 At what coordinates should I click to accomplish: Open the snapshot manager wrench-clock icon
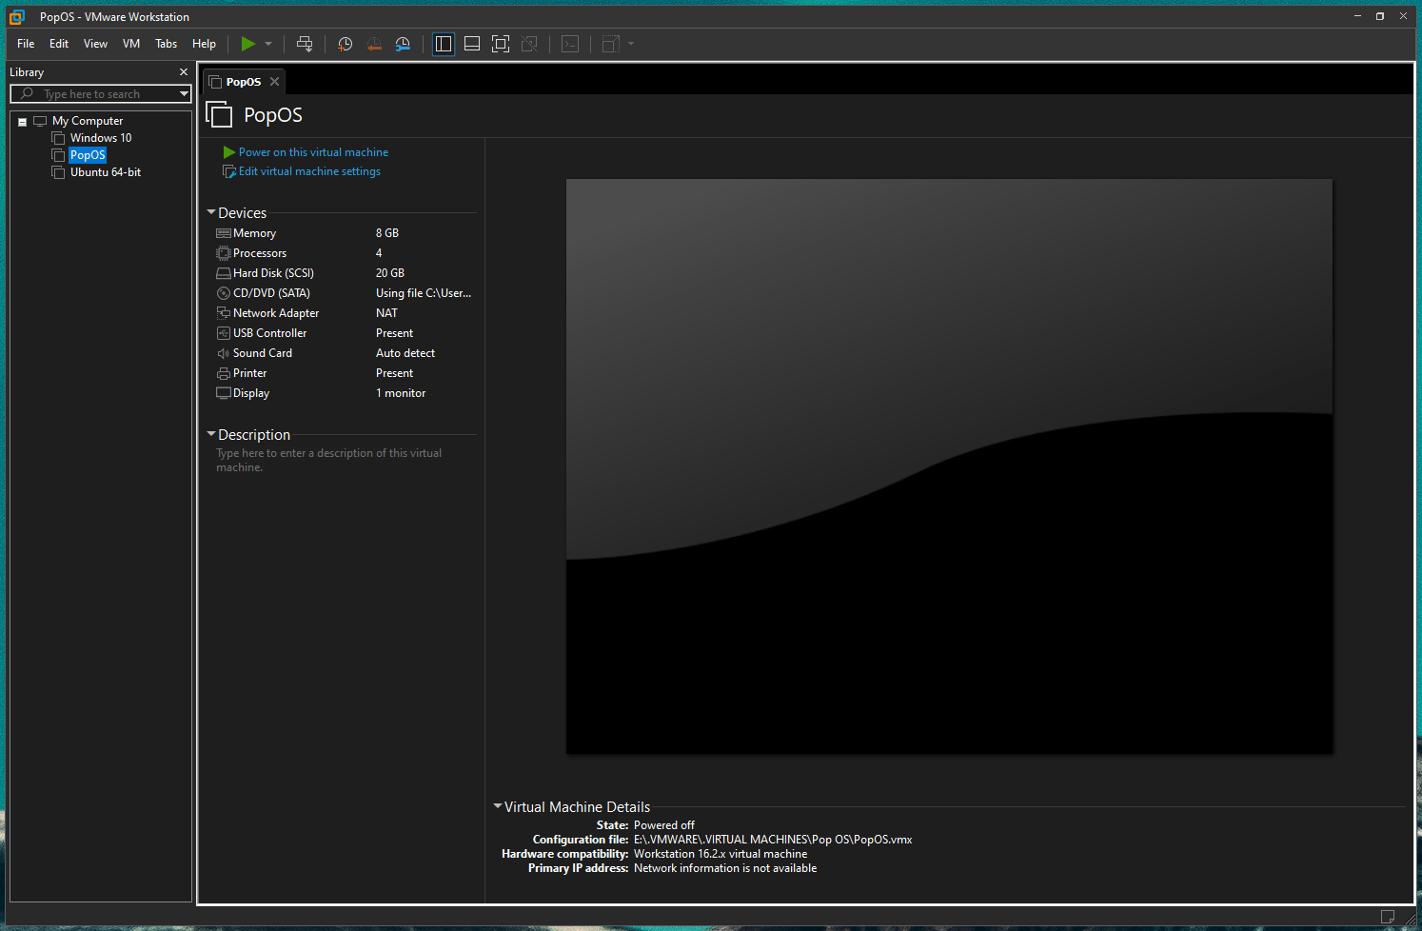[403, 44]
